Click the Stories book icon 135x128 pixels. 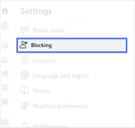pyautogui.click(x=25, y=90)
